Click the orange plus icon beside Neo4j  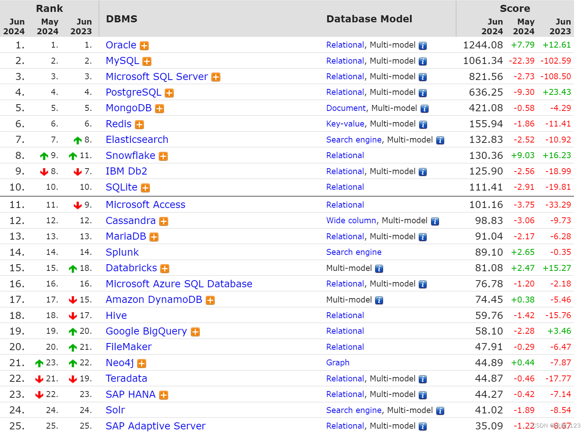pos(142,364)
